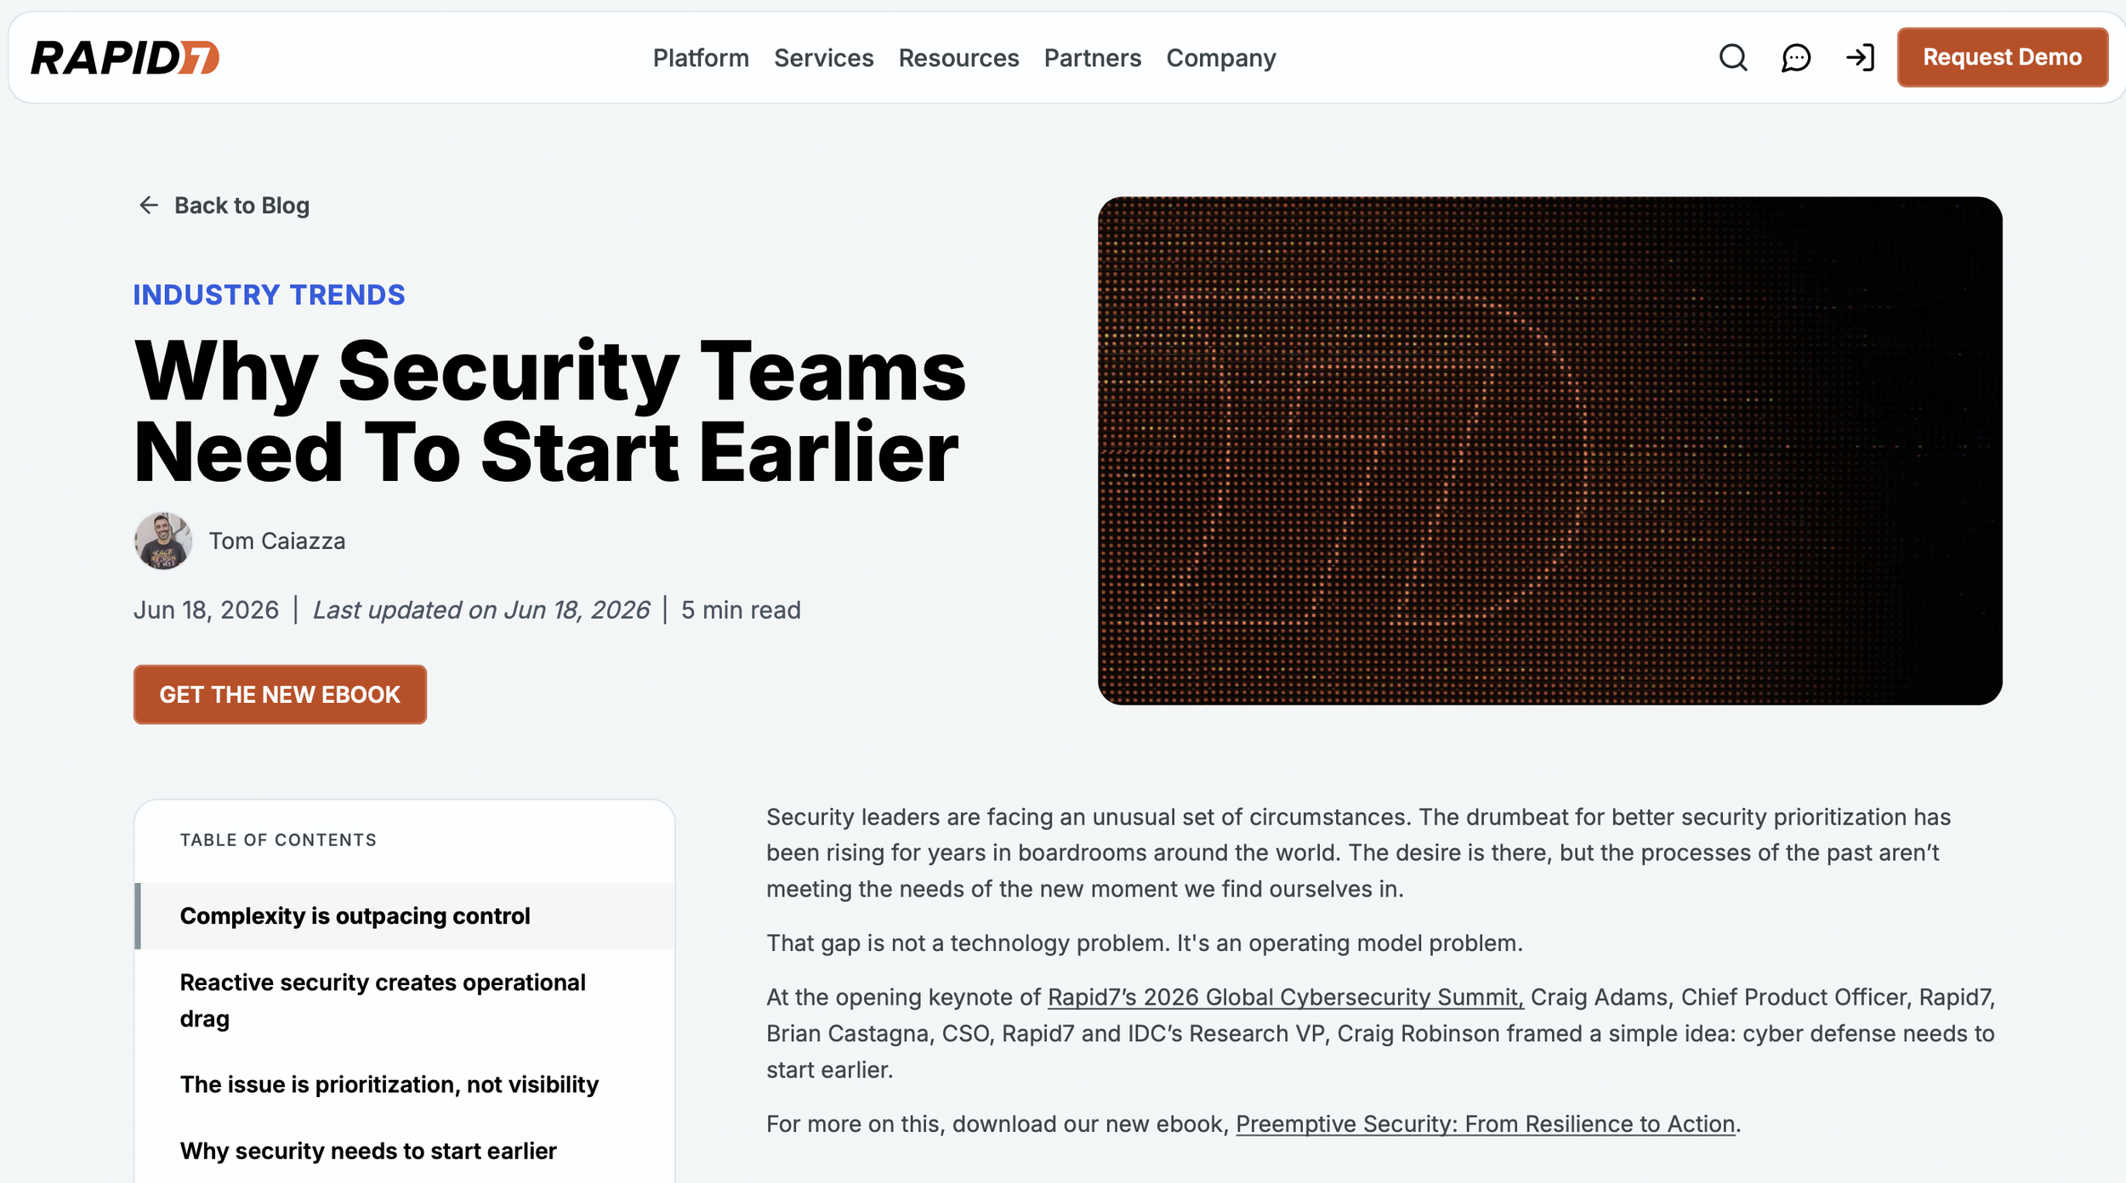Open the Preemptive Security ebook link
The width and height of the screenshot is (2126, 1183).
click(x=1486, y=1124)
